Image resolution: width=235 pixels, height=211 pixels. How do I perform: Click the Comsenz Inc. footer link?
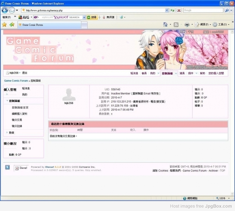pos(87,167)
